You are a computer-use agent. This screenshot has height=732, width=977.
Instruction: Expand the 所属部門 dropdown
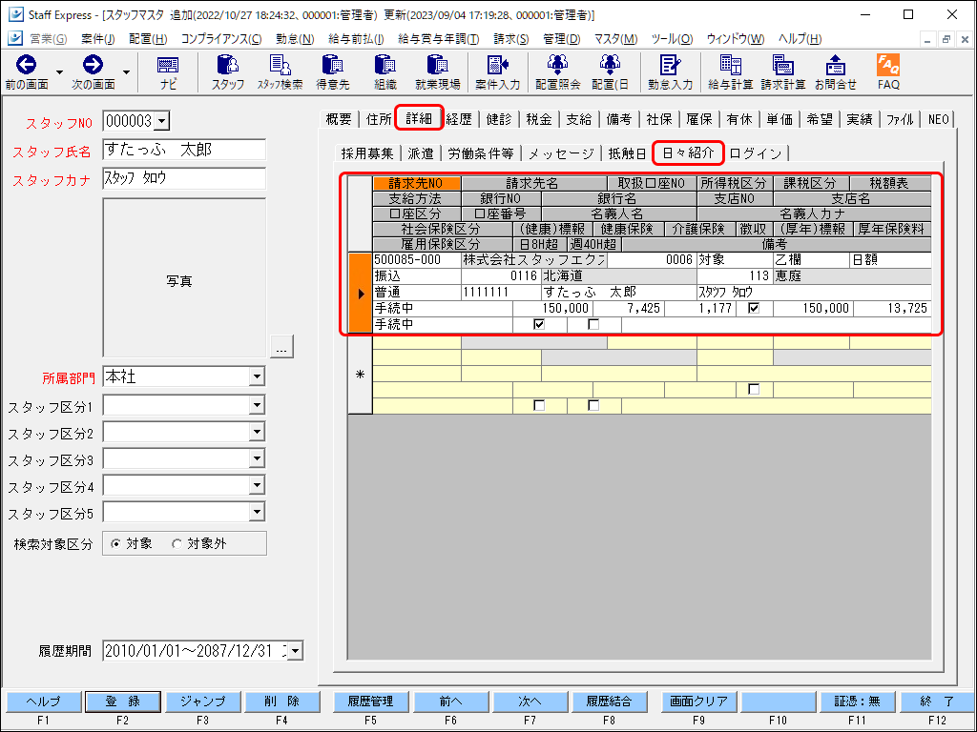point(256,377)
